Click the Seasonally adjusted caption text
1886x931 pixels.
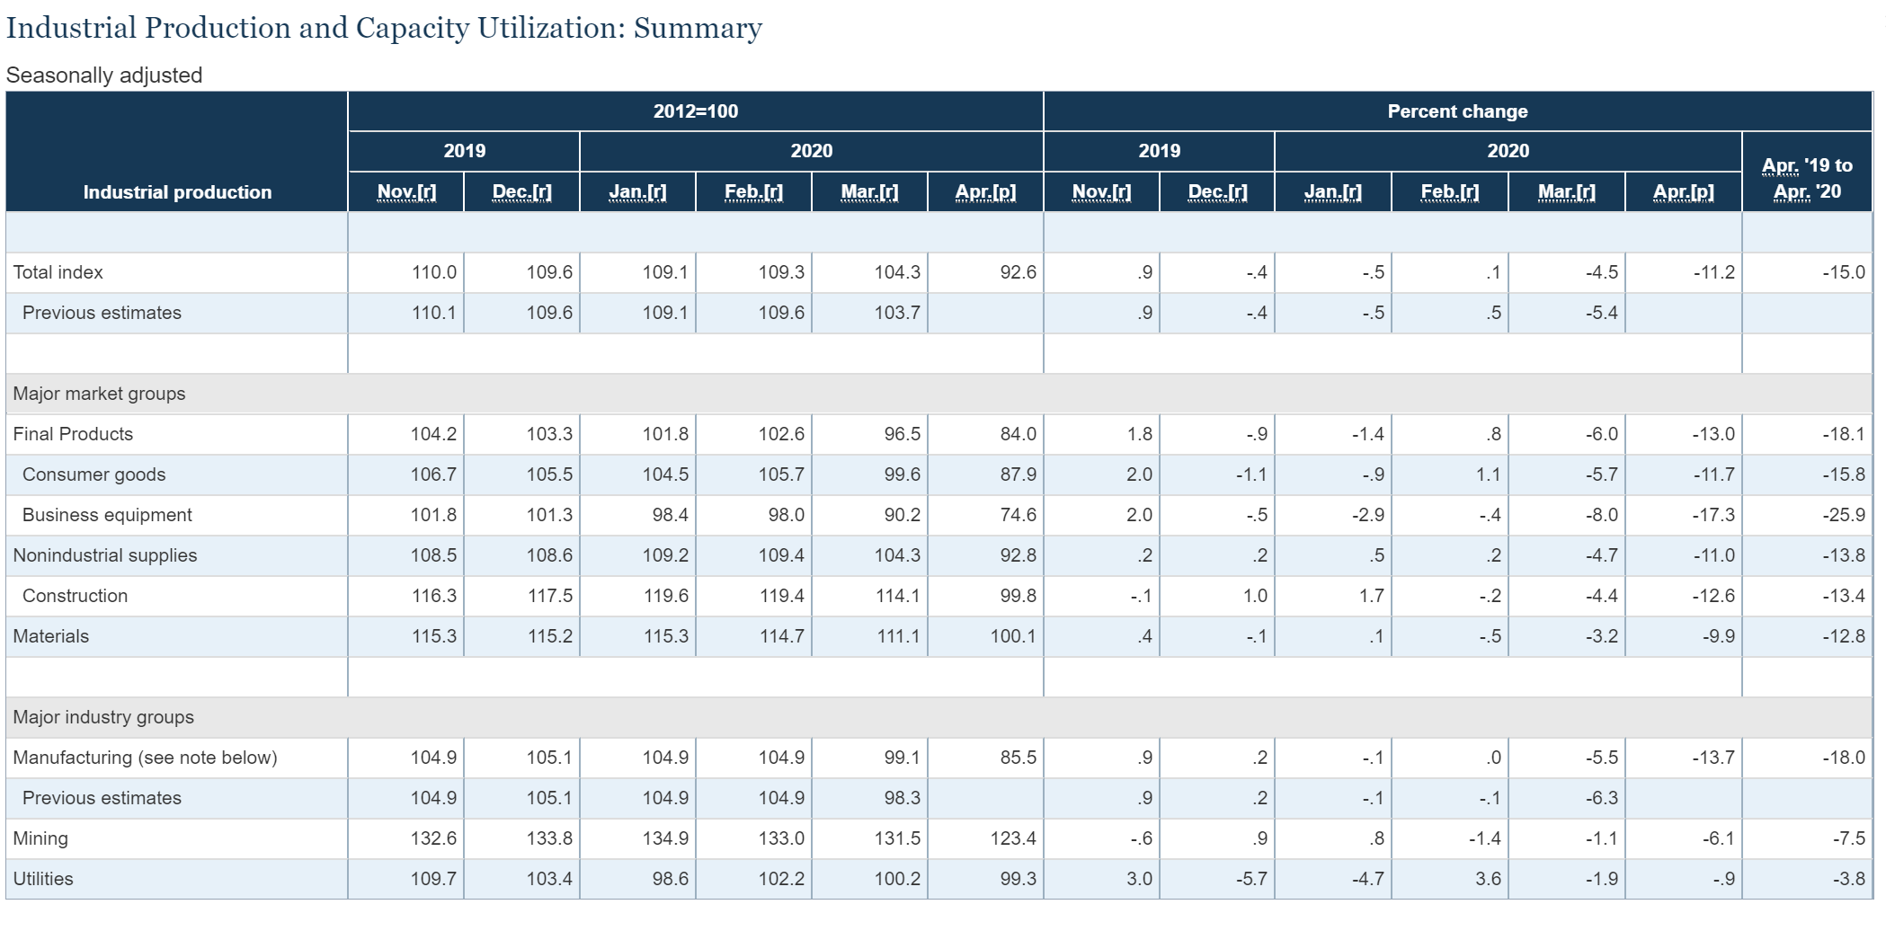tap(104, 75)
